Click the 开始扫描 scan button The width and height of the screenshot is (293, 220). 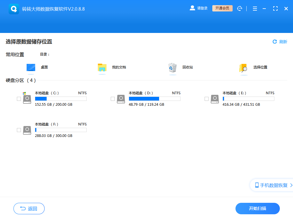tap(257, 209)
